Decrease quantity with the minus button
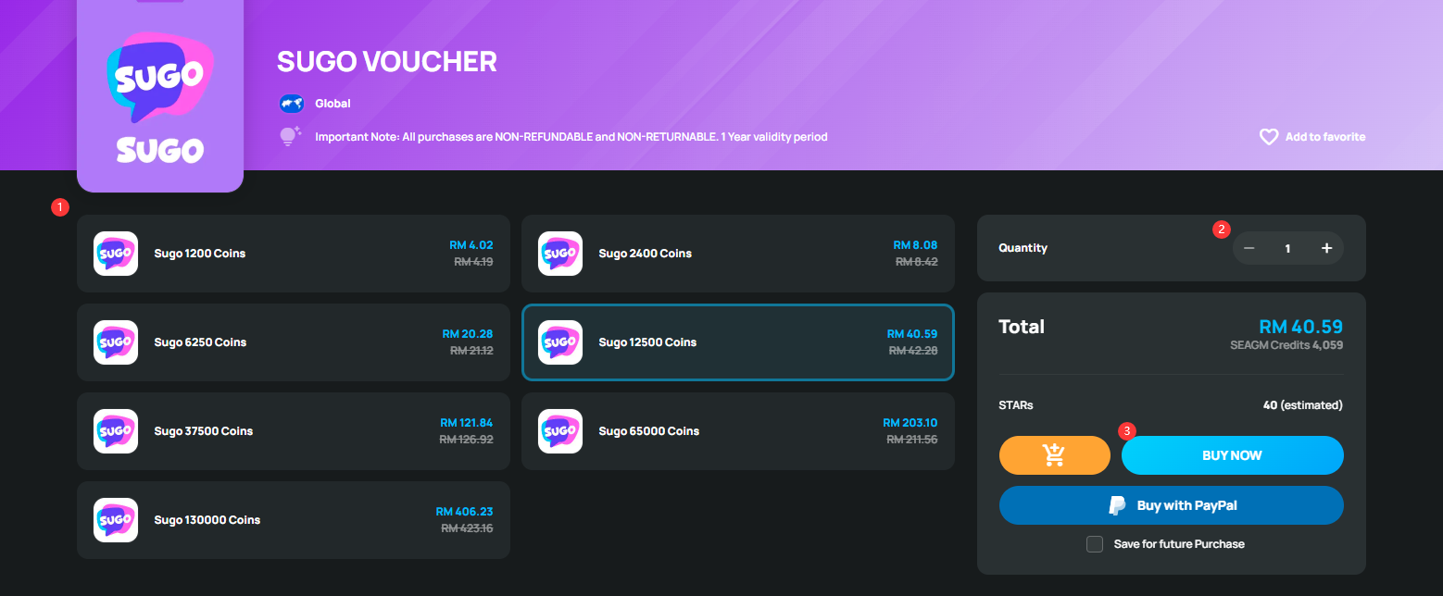This screenshot has height=596, width=1443. (x=1249, y=248)
